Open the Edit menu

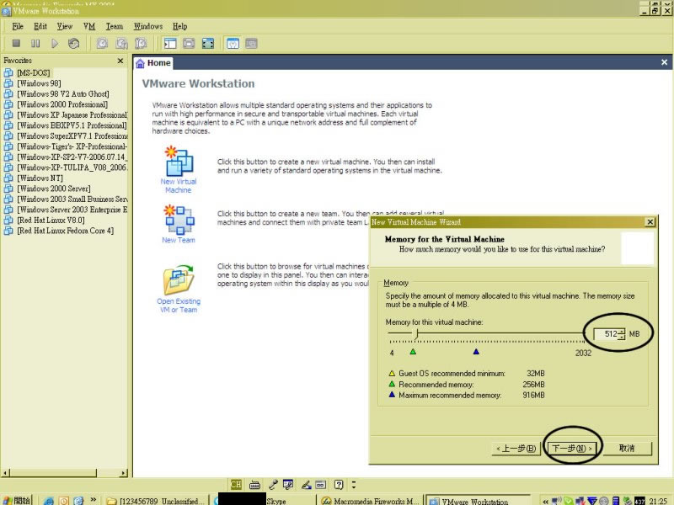[x=40, y=26]
